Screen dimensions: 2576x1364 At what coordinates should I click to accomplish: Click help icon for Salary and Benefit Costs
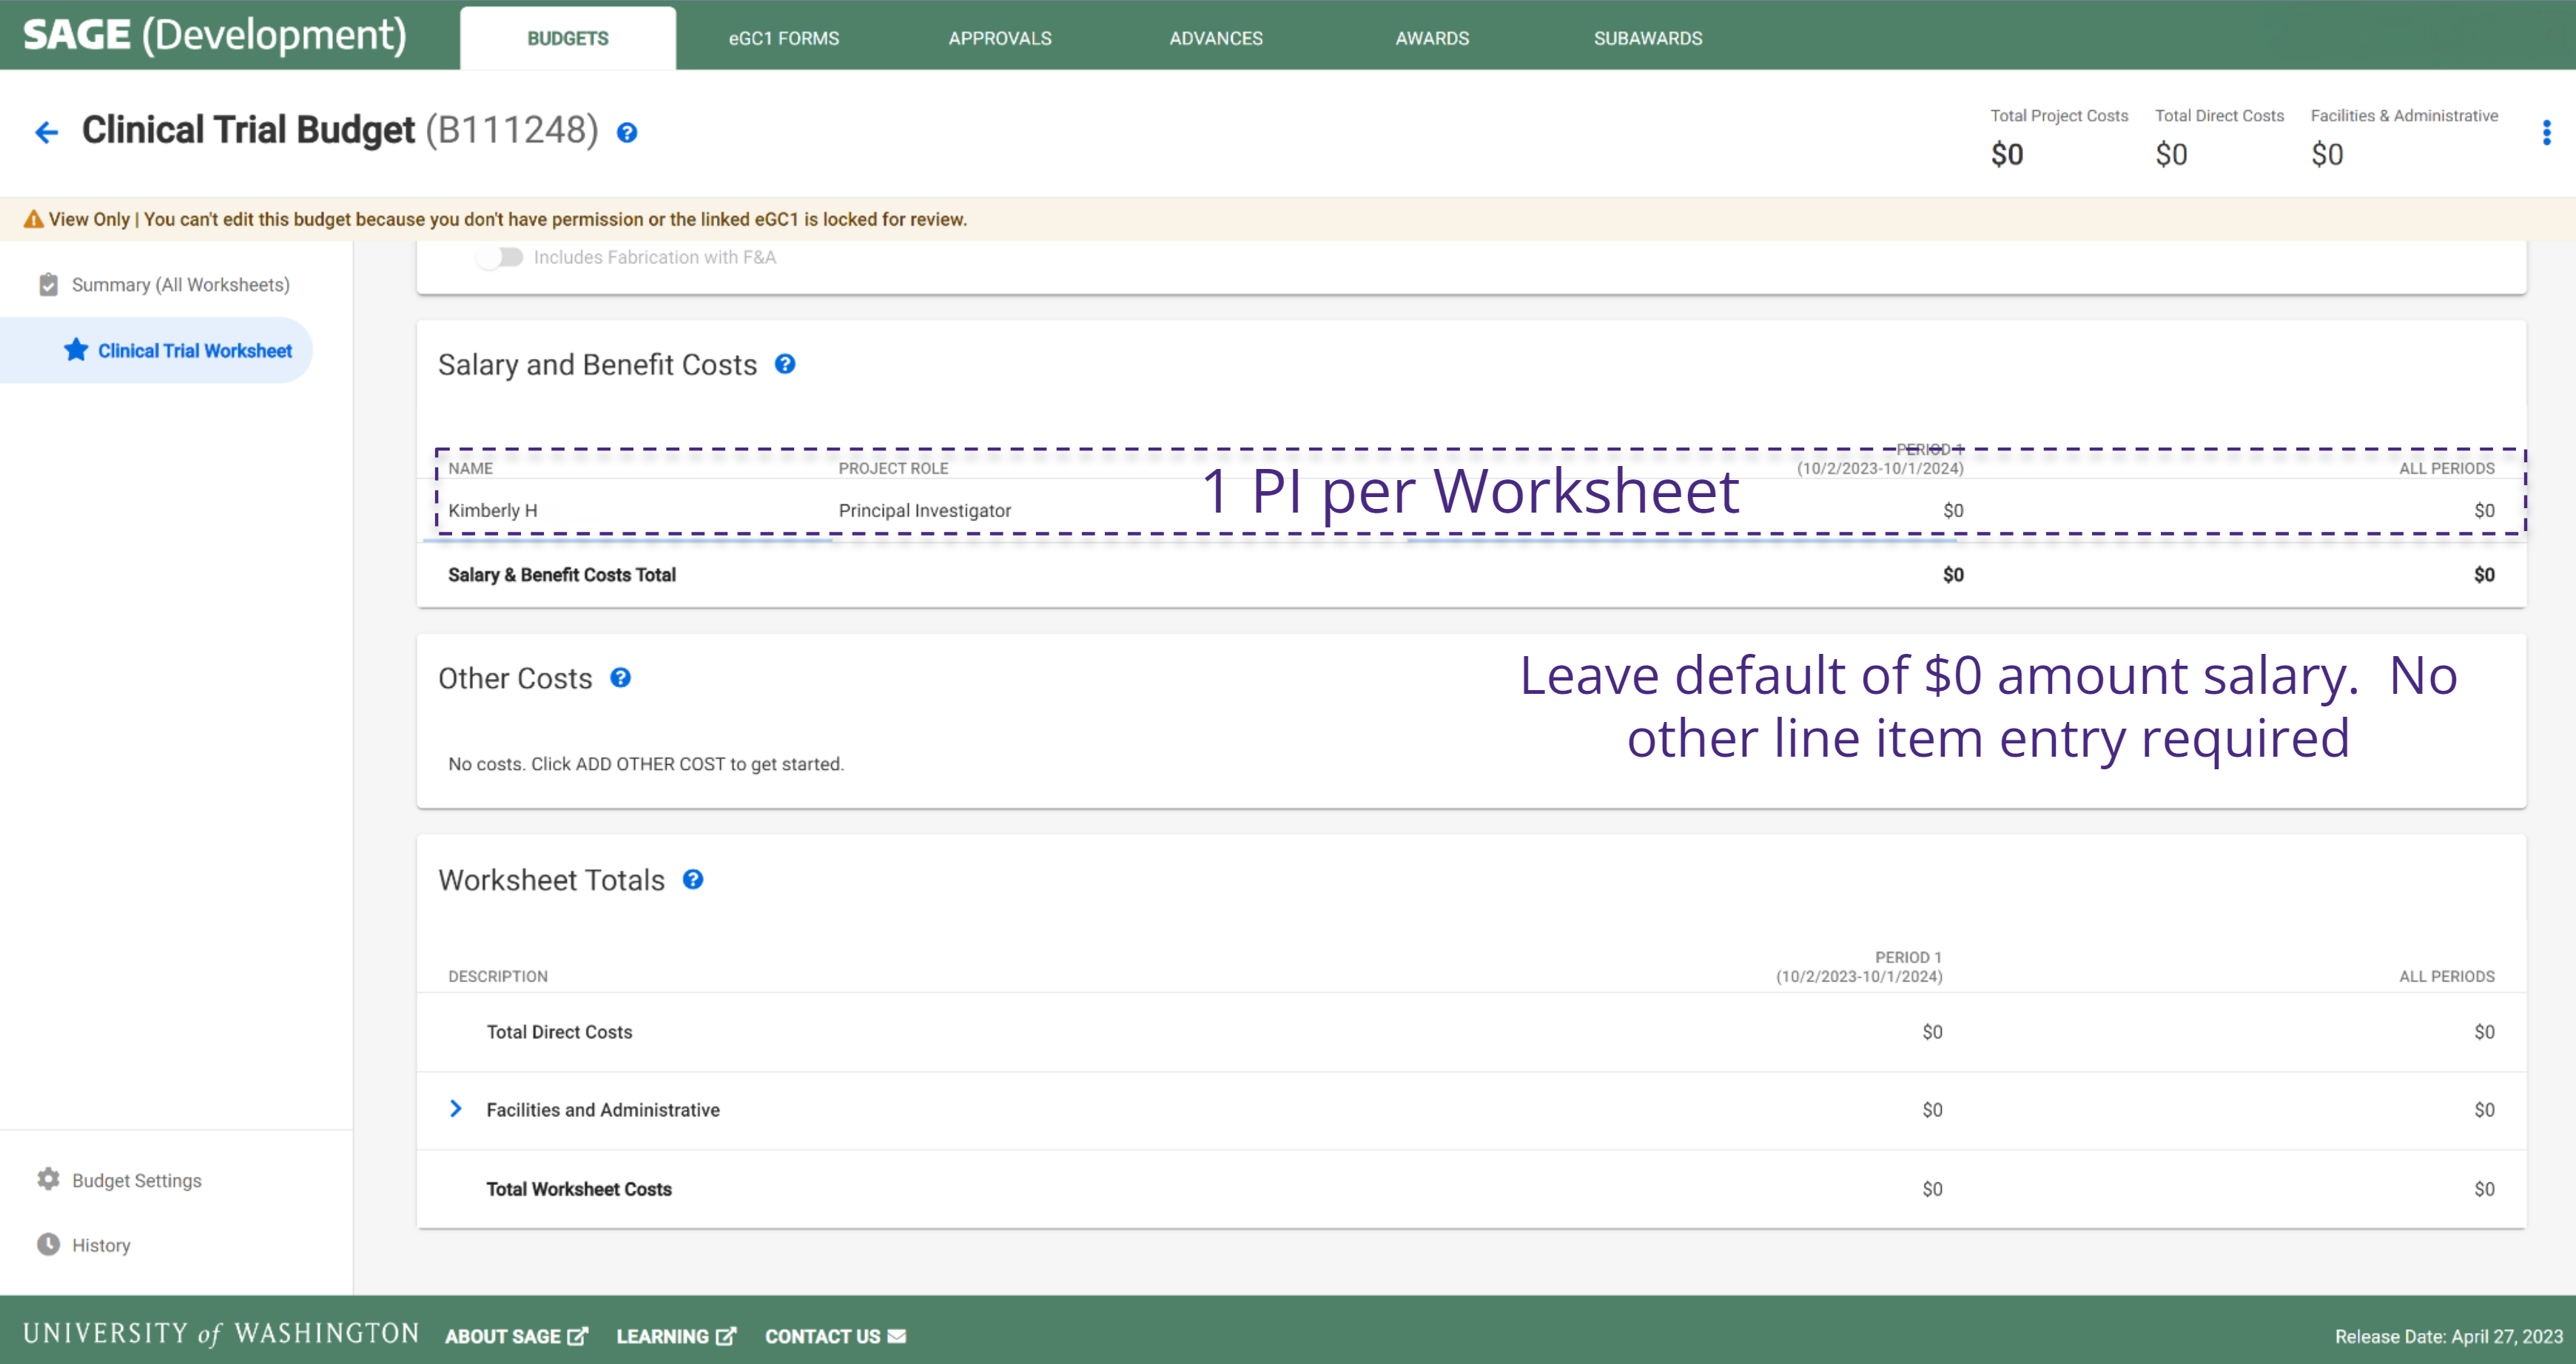[x=785, y=365]
